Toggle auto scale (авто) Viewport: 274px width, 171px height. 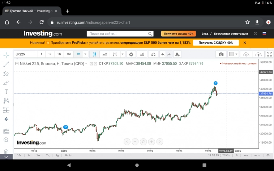[x=257, y=155]
